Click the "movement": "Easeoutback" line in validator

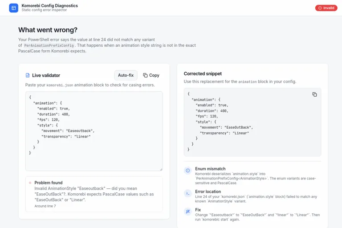tap(68, 131)
